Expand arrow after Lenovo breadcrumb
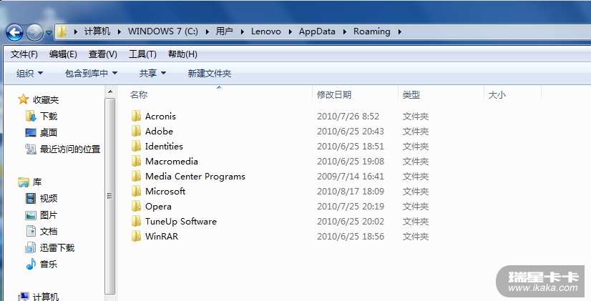 (290, 31)
